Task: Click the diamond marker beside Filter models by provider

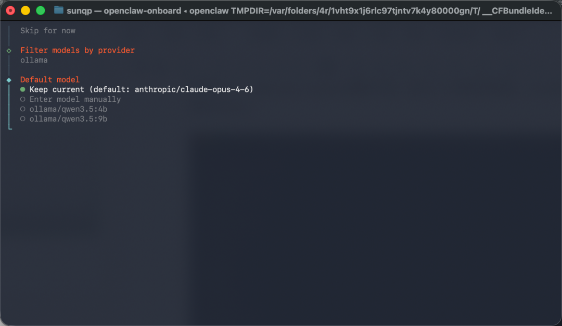Action: coord(9,50)
